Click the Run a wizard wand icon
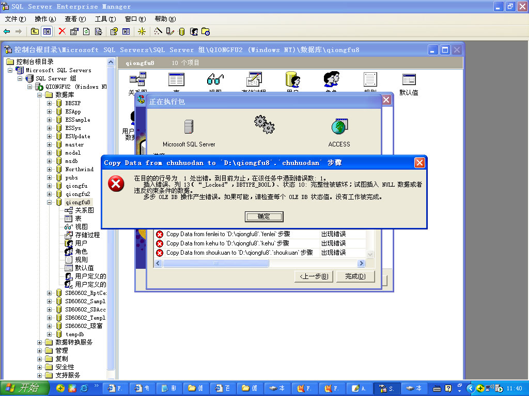This screenshot has height=396, width=529. click(158, 31)
